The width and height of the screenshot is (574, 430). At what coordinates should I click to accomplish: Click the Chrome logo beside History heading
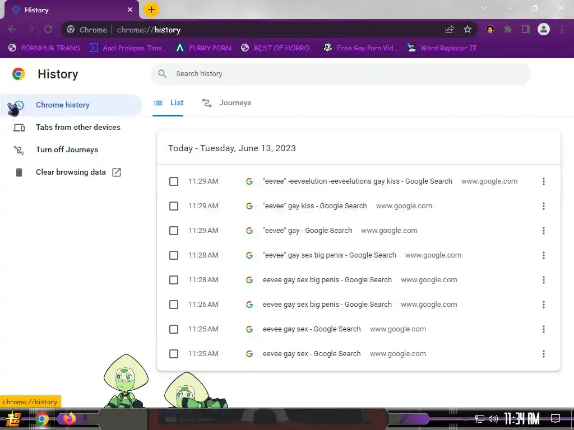pyautogui.click(x=18, y=74)
